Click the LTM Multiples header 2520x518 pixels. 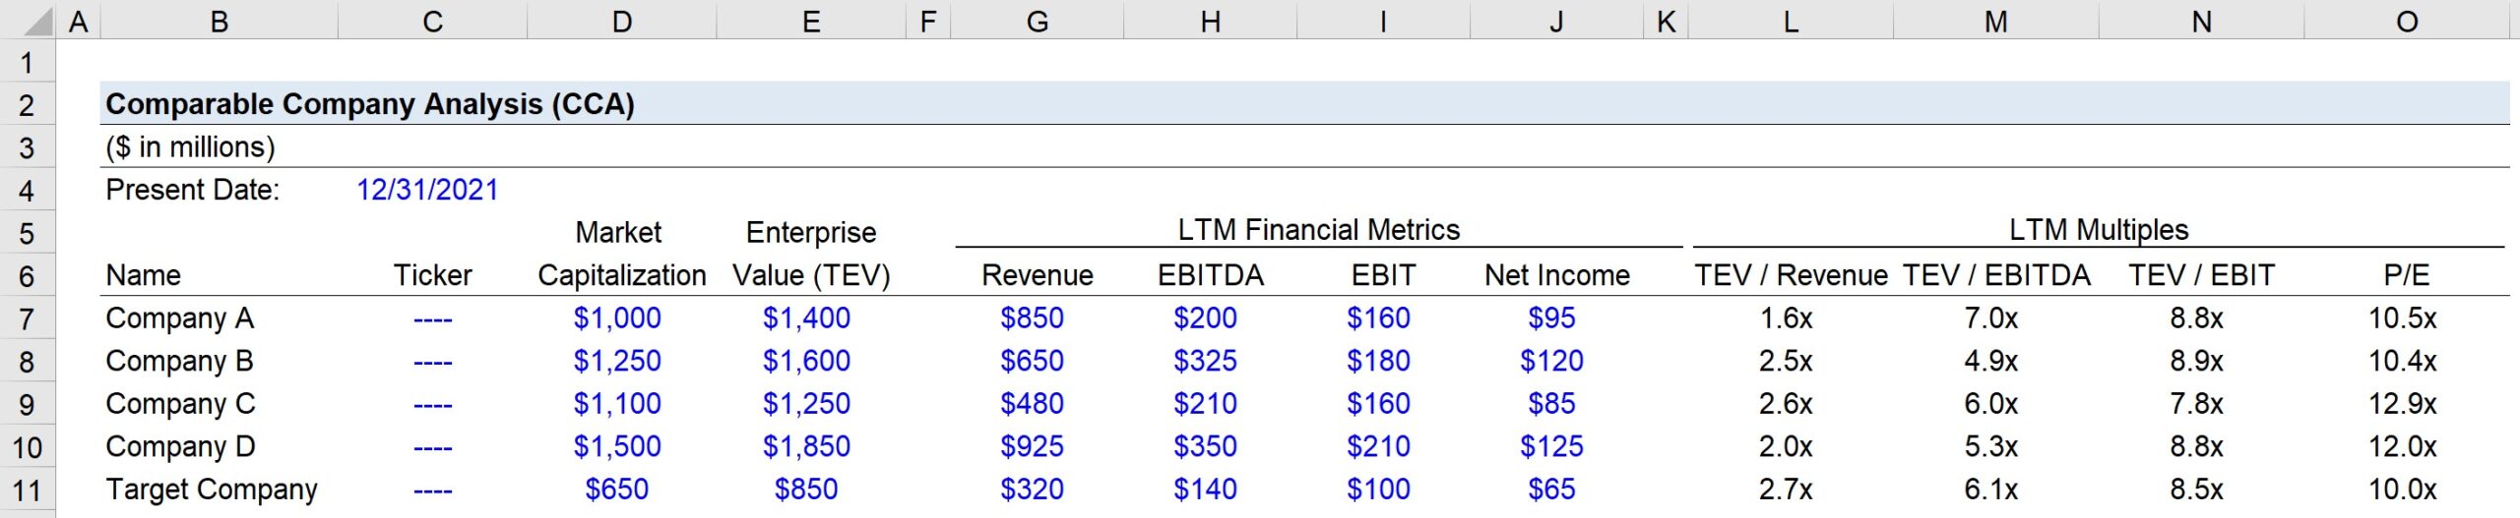tap(2099, 230)
